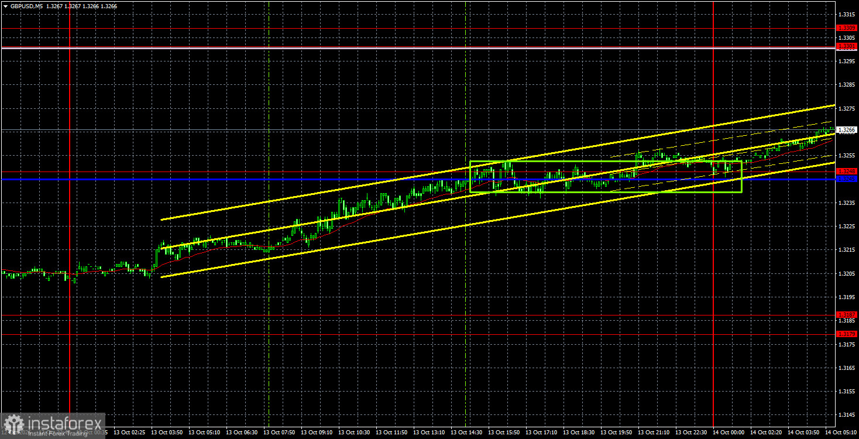Click the 13 Oct 21:10 time label

655,433
